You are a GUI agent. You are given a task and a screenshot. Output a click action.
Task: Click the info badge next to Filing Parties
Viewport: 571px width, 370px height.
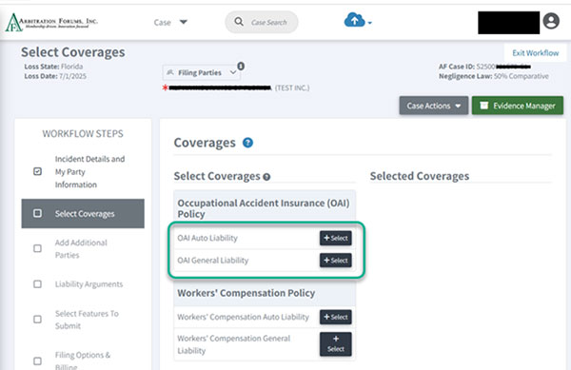tap(241, 66)
